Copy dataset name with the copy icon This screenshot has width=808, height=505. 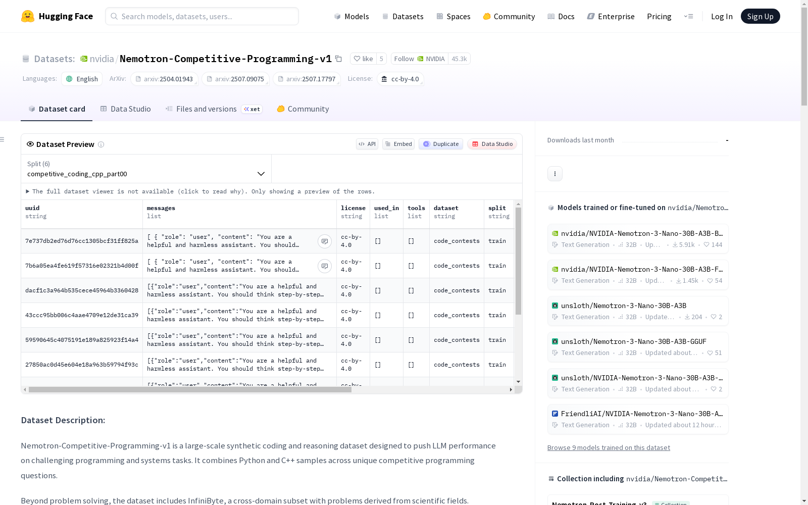pyautogui.click(x=338, y=59)
